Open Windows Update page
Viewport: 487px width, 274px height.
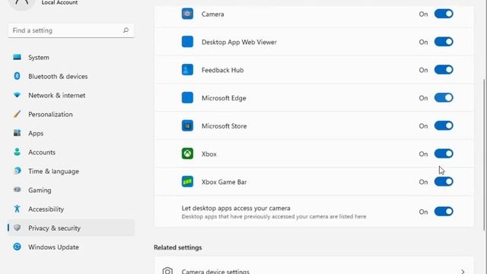[x=72, y=247]
